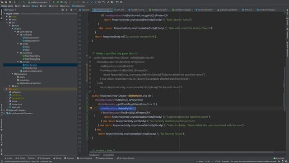289x163 pixels.
Task: Select application.properties in project tree
Action: (29, 83)
